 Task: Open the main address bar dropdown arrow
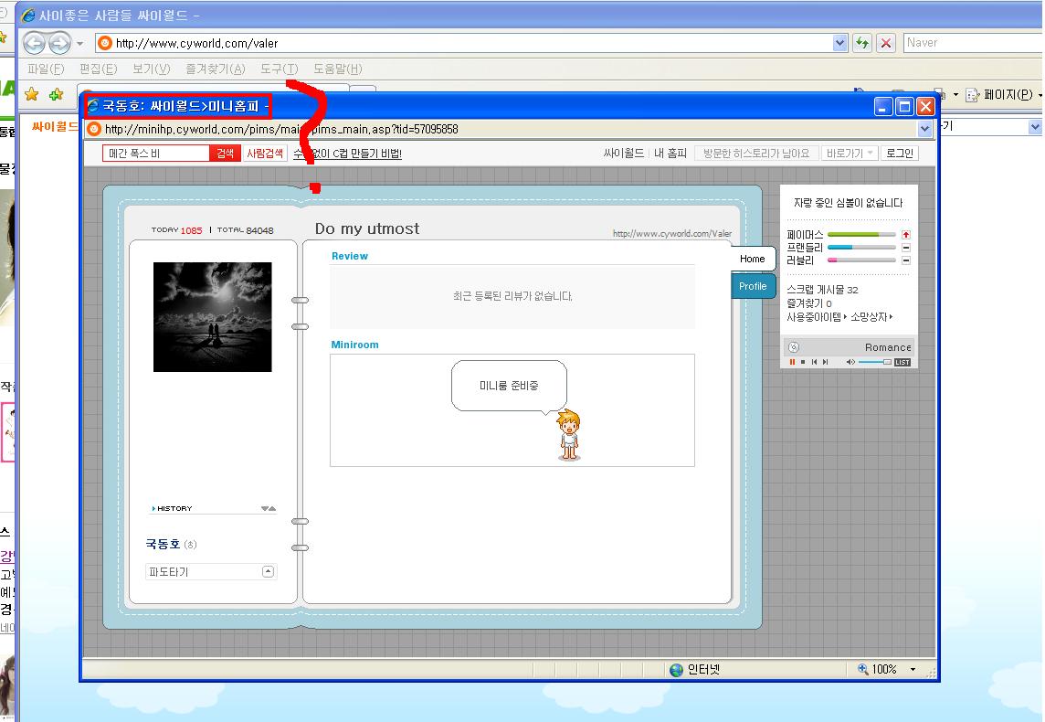[x=840, y=43]
